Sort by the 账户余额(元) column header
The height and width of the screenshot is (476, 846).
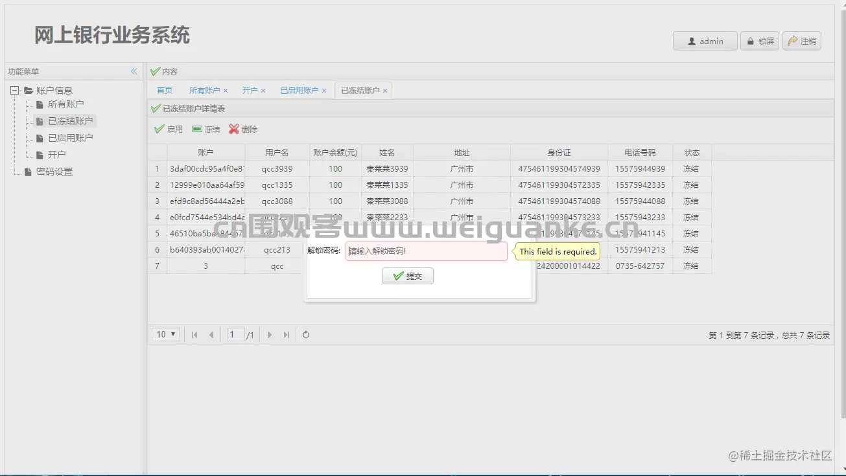(x=335, y=153)
